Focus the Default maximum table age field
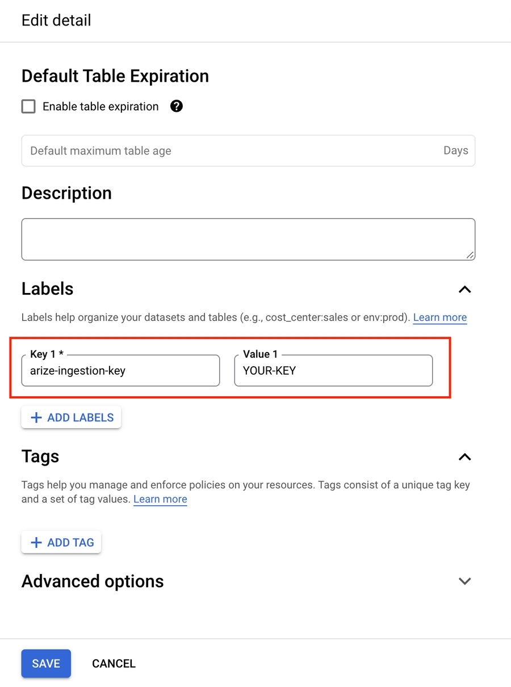The image size is (511, 687). tap(227, 151)
